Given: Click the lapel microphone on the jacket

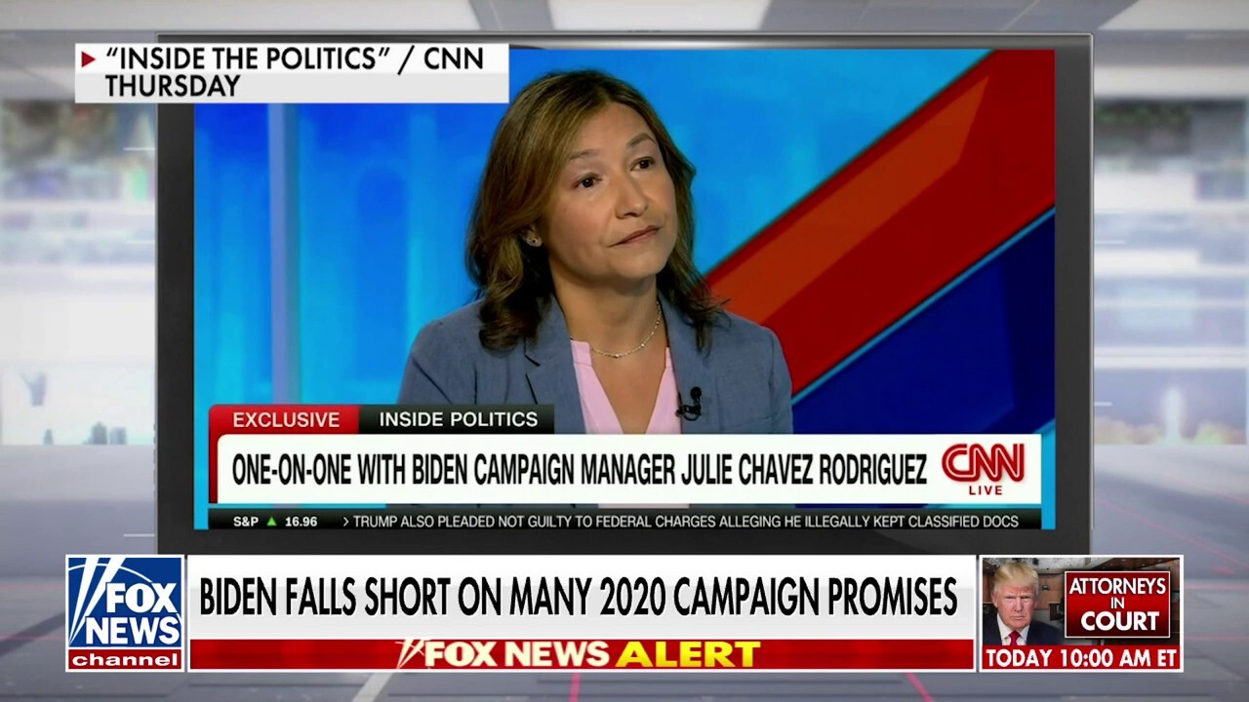Looking at the screenshot, I should pos(691,402).
